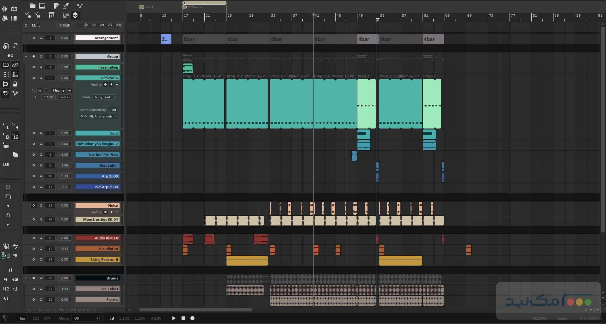This screenshot has height=324, width=606.
Task: Open the MIDI All channels dropdown
Action: [x=98, y=117]
